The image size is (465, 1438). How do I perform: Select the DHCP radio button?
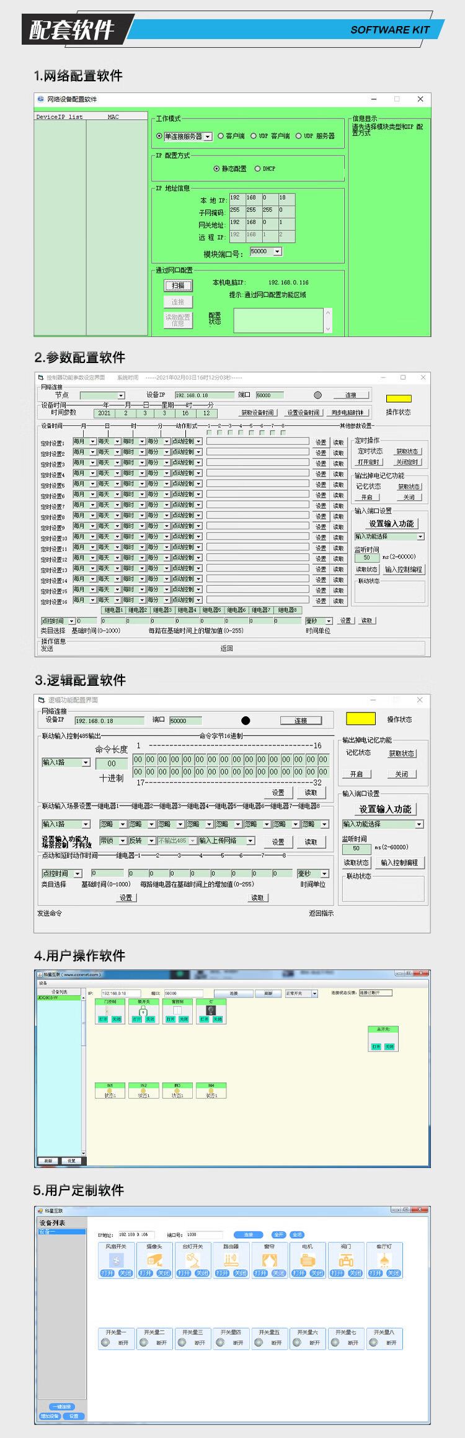[x=258, y=169]
